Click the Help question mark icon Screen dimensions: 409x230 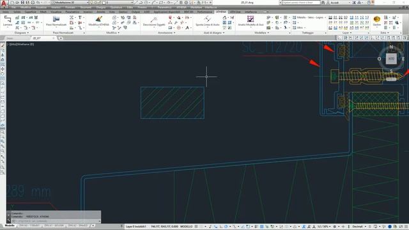click(369, 3)
